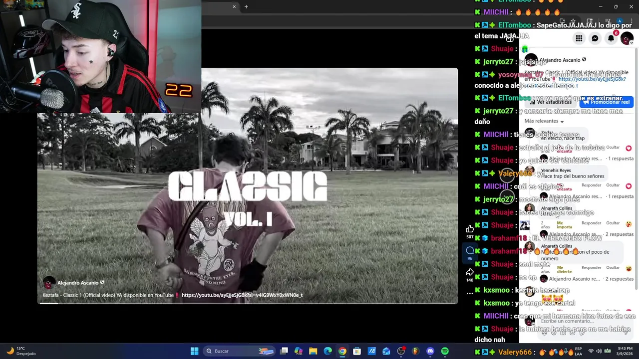Viewport: 639px width, 359px height.
Task: Toggle Me divierte reaction on Alnareth Collins comment
Action: point(564,269)
